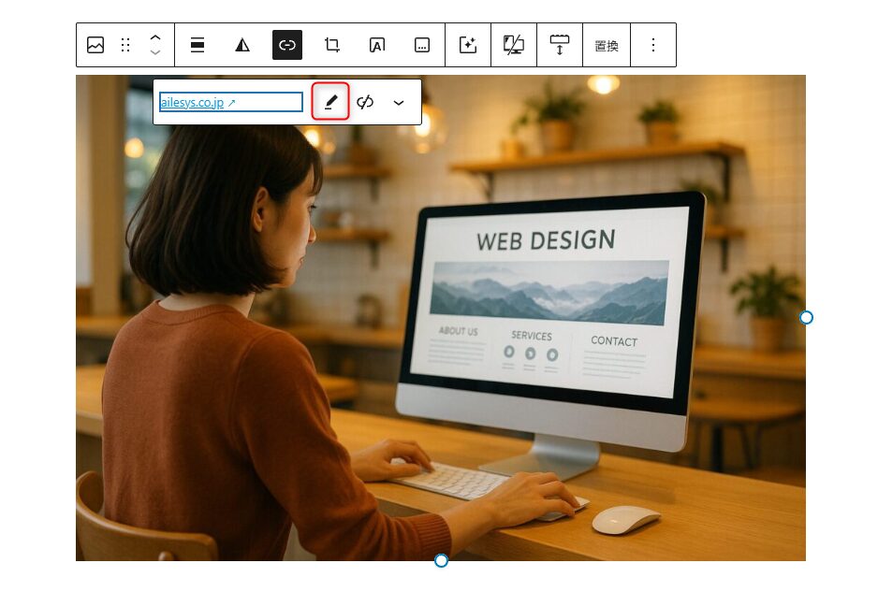Viewport: 878px width, 592px height.
Task: Add text over image icon
Action: tap(377, 45)
